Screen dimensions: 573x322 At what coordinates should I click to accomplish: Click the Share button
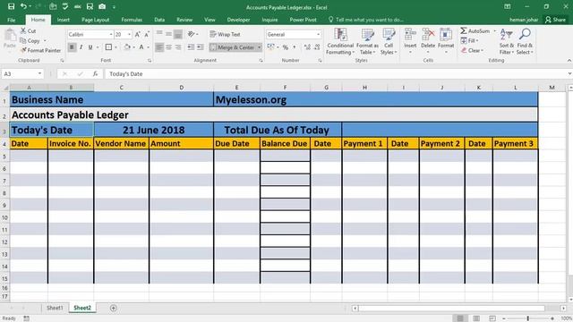tap(555, 20)
